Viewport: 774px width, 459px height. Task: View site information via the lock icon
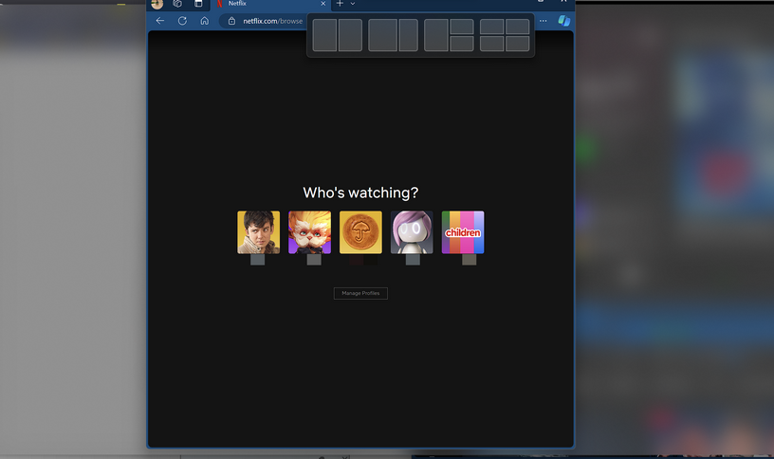pos(231,21)
